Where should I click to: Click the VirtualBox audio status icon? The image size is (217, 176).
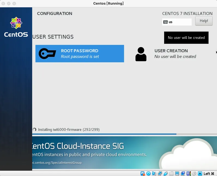(154, 173)
